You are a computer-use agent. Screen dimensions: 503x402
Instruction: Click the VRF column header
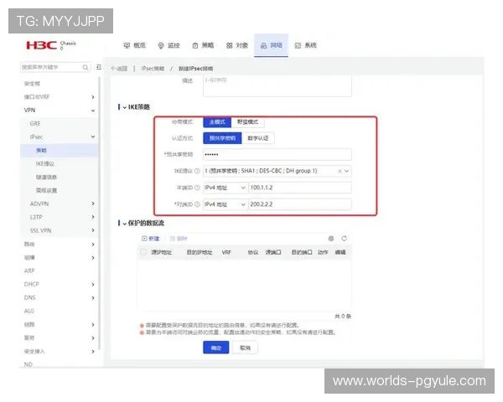(226, 253)
